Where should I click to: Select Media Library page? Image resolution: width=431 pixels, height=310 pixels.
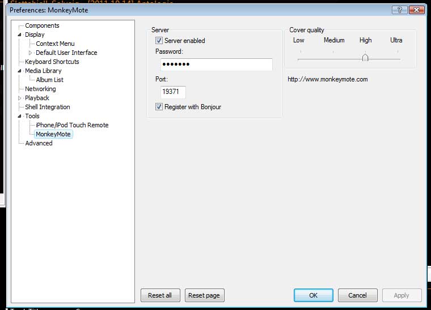[x=43, y=71]
